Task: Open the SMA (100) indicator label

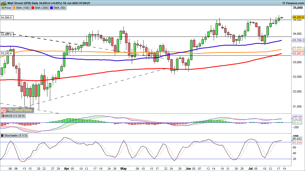Action: tap(23, 8)
